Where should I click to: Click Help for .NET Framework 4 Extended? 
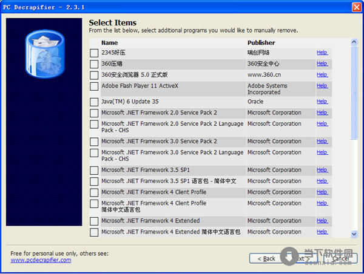(322, 221)
